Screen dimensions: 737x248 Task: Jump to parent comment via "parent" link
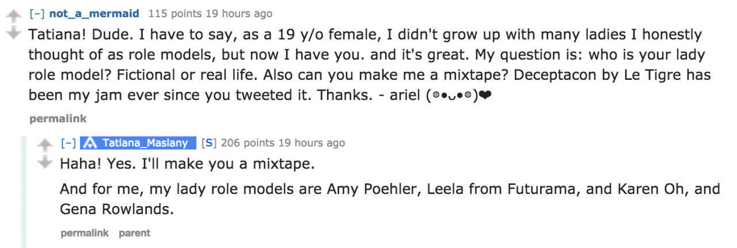(x=134, y=233)
